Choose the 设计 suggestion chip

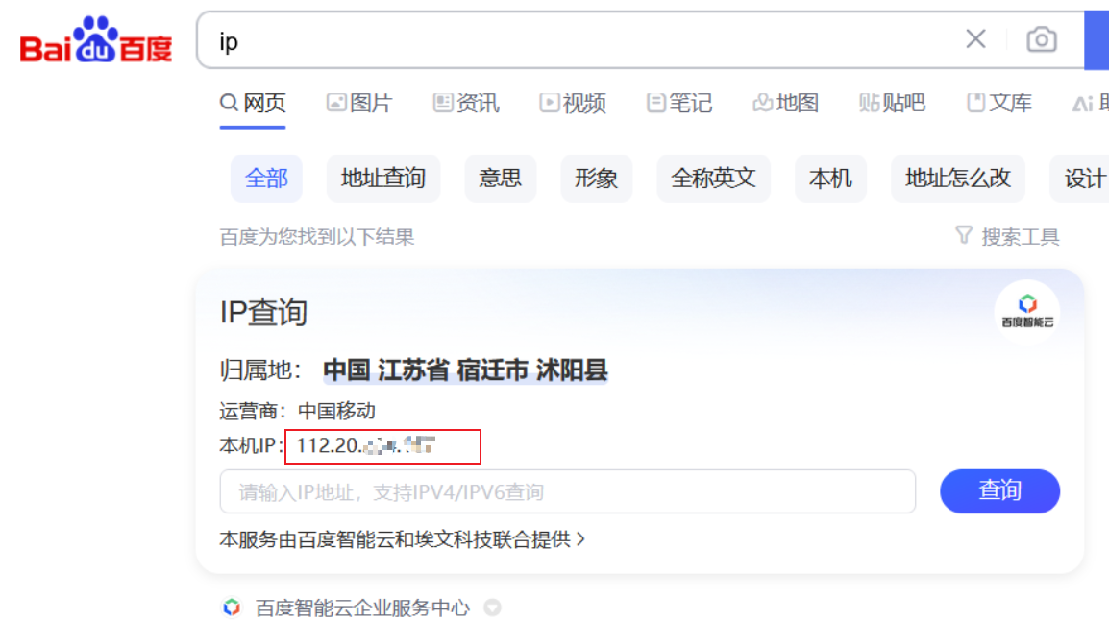(1079, 179)
